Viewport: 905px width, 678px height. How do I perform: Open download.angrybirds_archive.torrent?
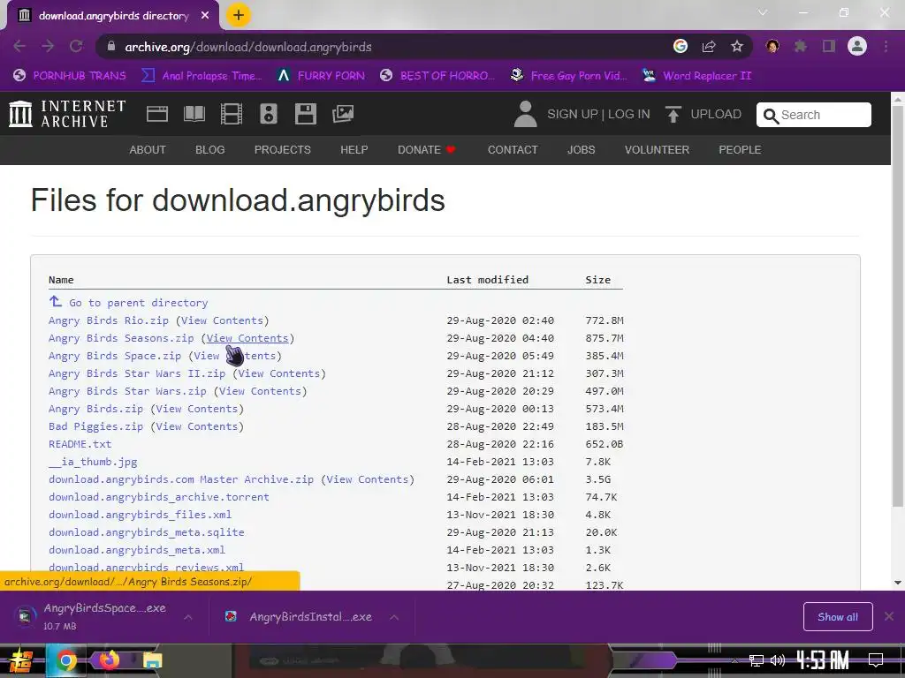tap(159, 497)
